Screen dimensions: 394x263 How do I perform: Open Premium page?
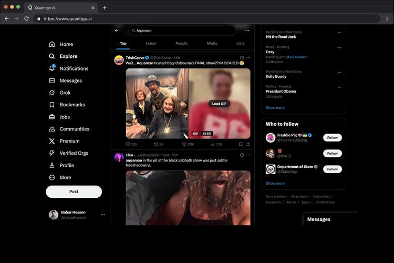(x=64, y=141)
